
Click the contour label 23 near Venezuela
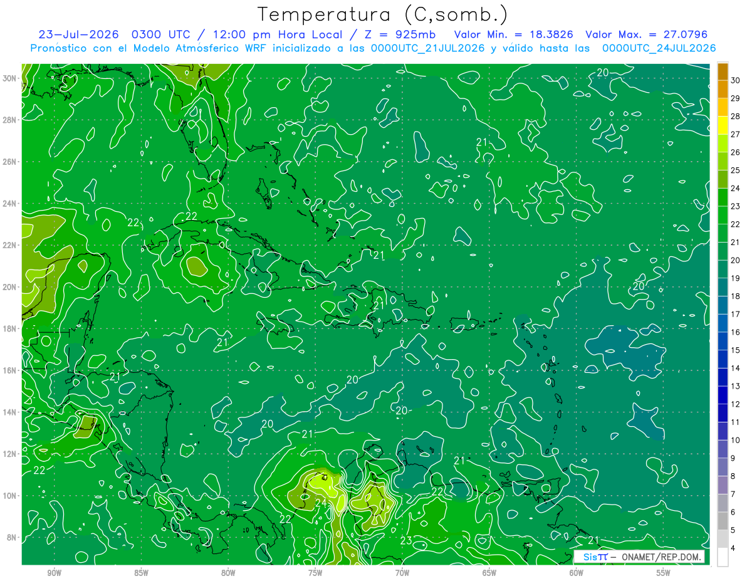(x=406, y=540)
